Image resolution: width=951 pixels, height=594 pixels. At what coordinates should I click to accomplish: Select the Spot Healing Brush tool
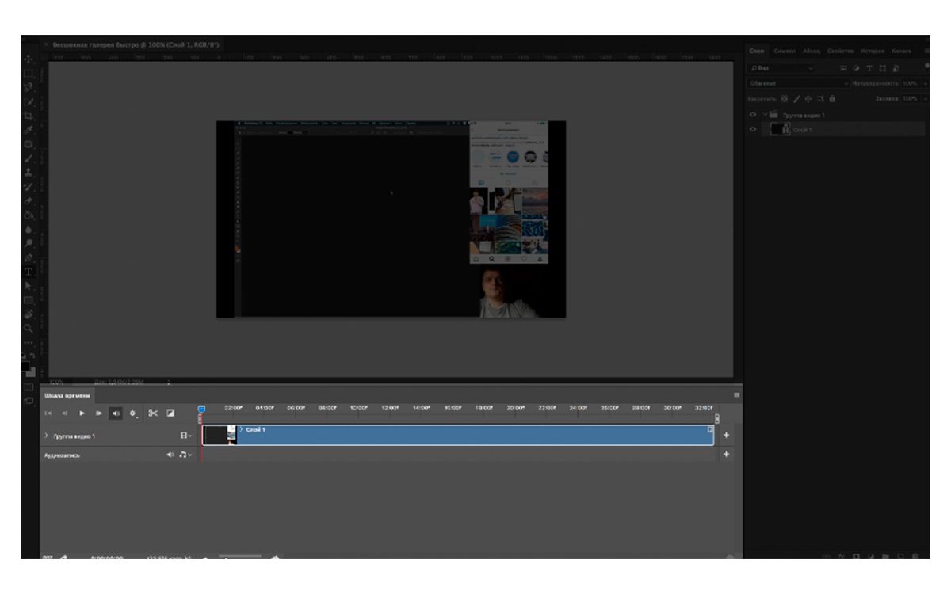[x=29, y=144]
